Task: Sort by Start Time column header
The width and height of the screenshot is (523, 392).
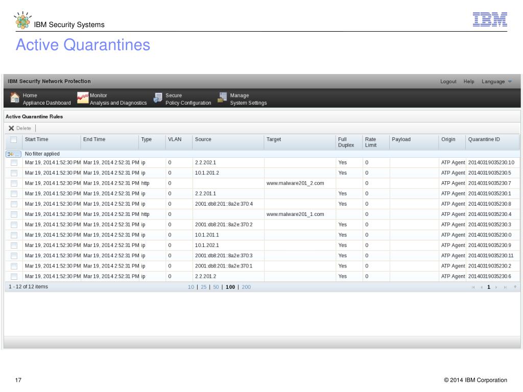Action: (x=52, y=142)
